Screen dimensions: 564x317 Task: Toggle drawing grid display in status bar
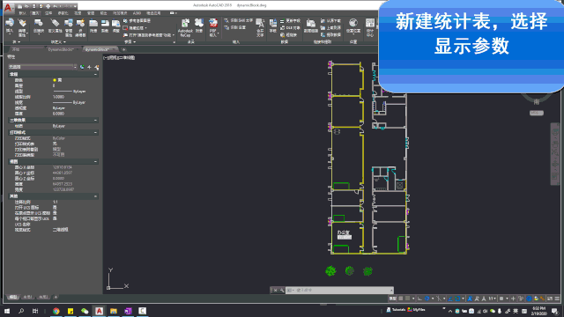click(x=400, y=299)
